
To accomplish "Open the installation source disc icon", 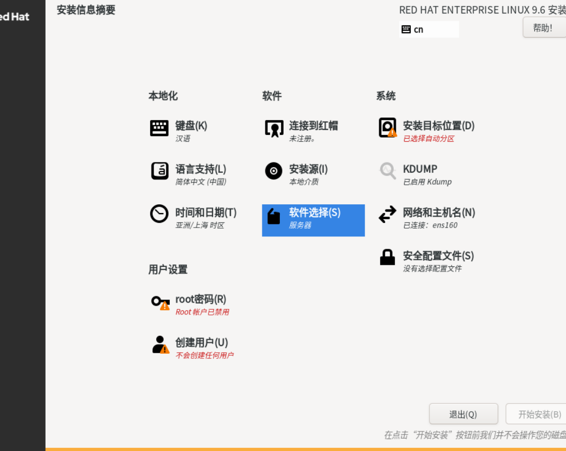I will point(274,171).
